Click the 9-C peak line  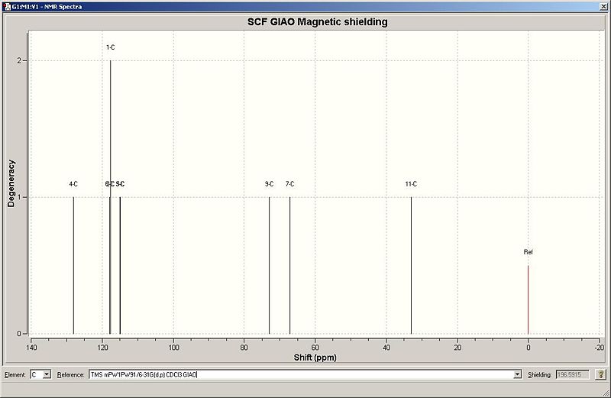pos(270,265)
